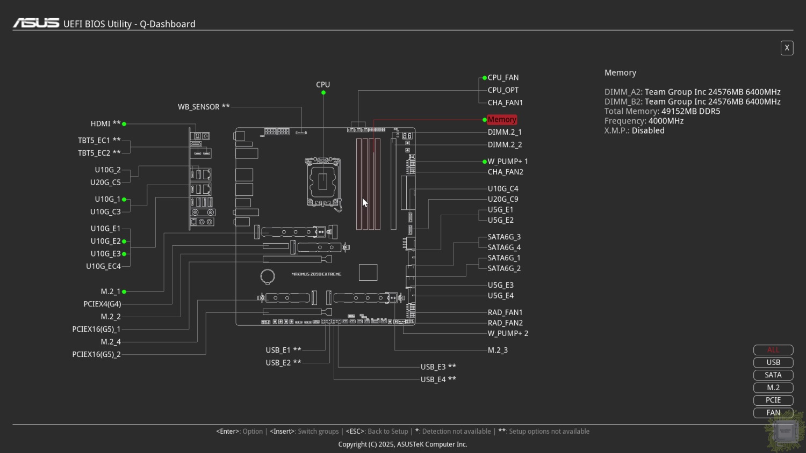Close Q-Dashboard with the X button
Screen dimensions: 806x453
click(787, 48)
